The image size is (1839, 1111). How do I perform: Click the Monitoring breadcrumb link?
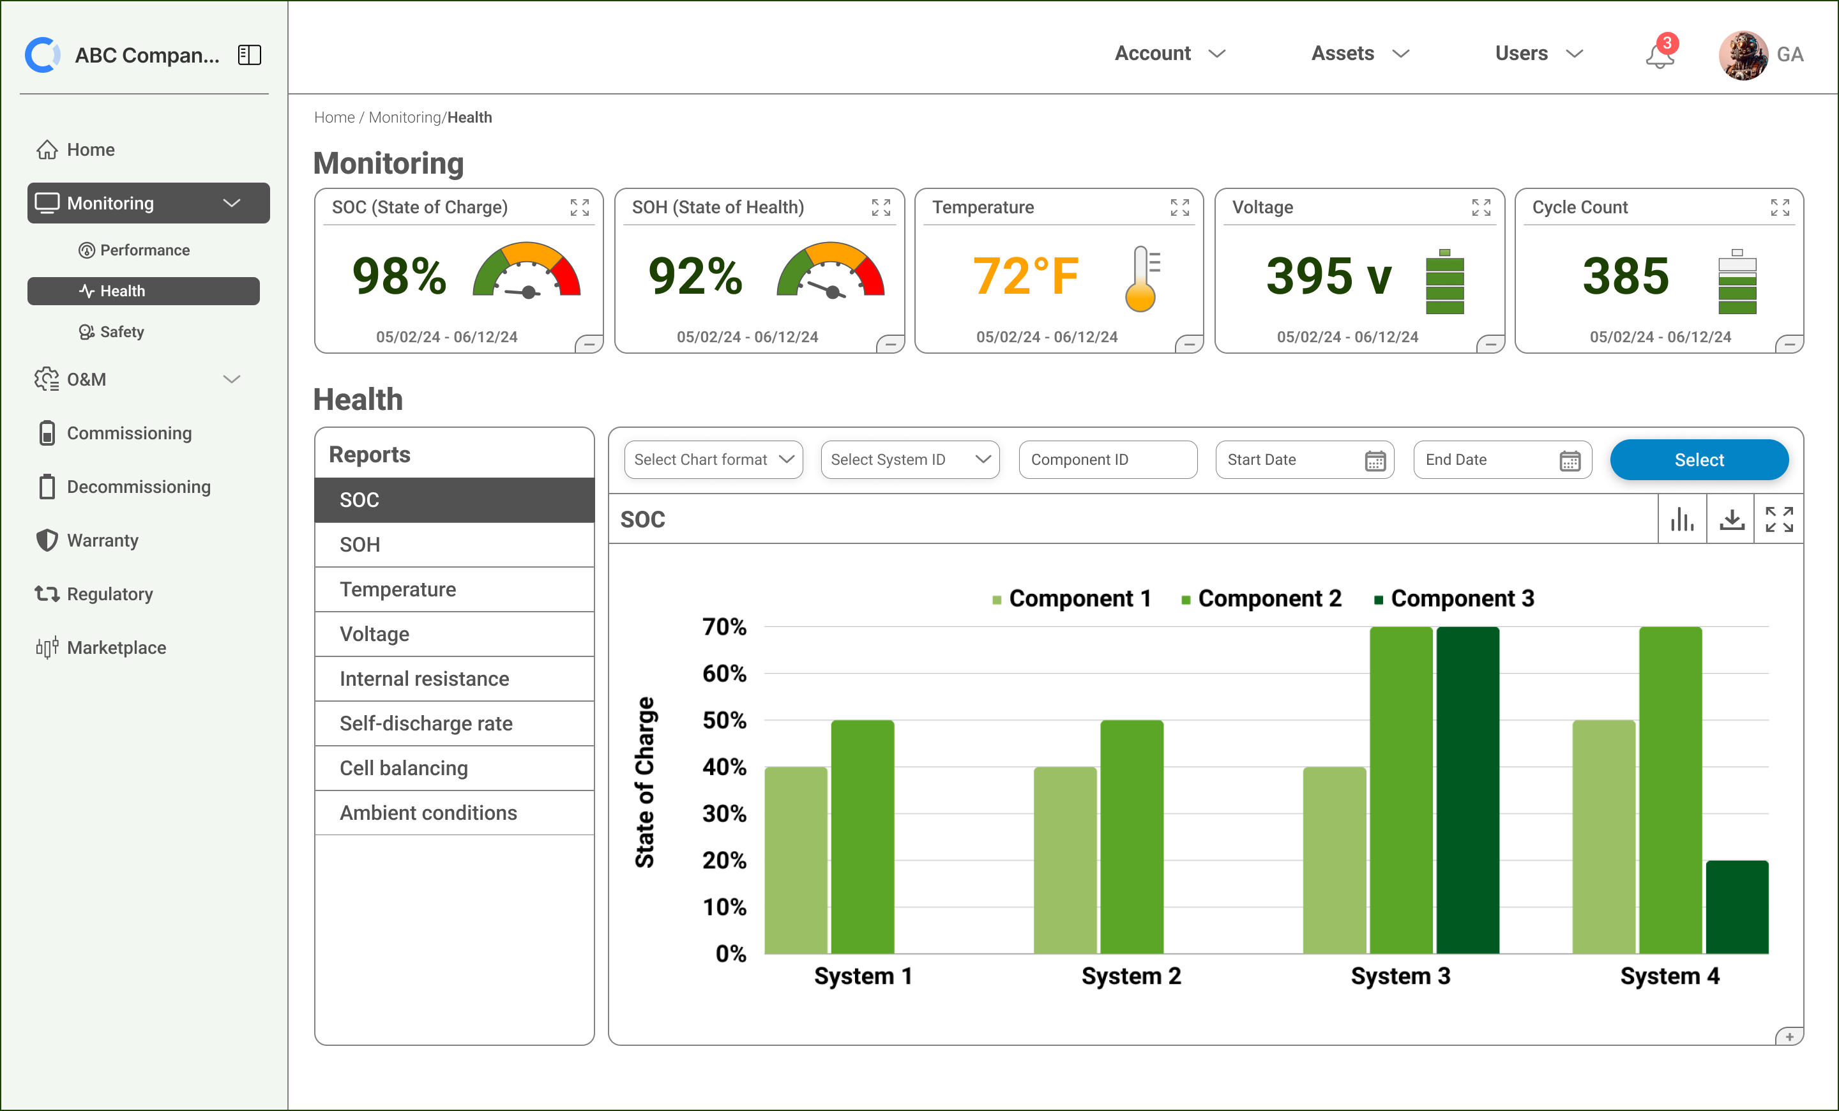point(405,117)
